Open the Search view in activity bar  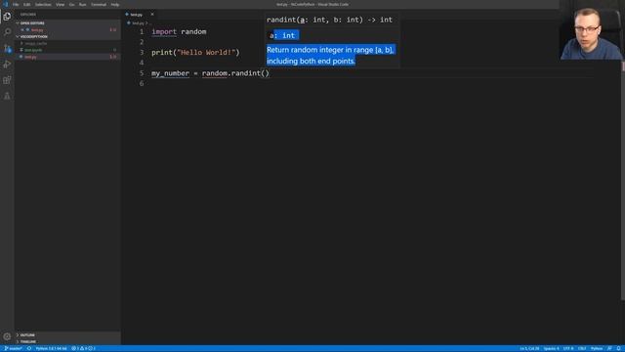pyautogui.click(x=7, y=32)
